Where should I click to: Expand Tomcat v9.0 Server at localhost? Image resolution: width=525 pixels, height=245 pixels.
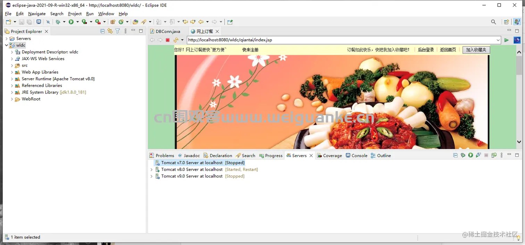pyautogui.click(x=151, y=176)
